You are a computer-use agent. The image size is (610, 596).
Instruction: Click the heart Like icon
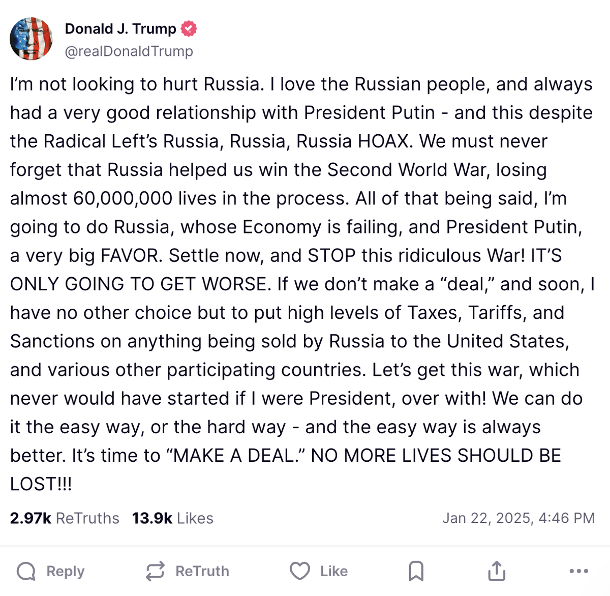(299, 571)
